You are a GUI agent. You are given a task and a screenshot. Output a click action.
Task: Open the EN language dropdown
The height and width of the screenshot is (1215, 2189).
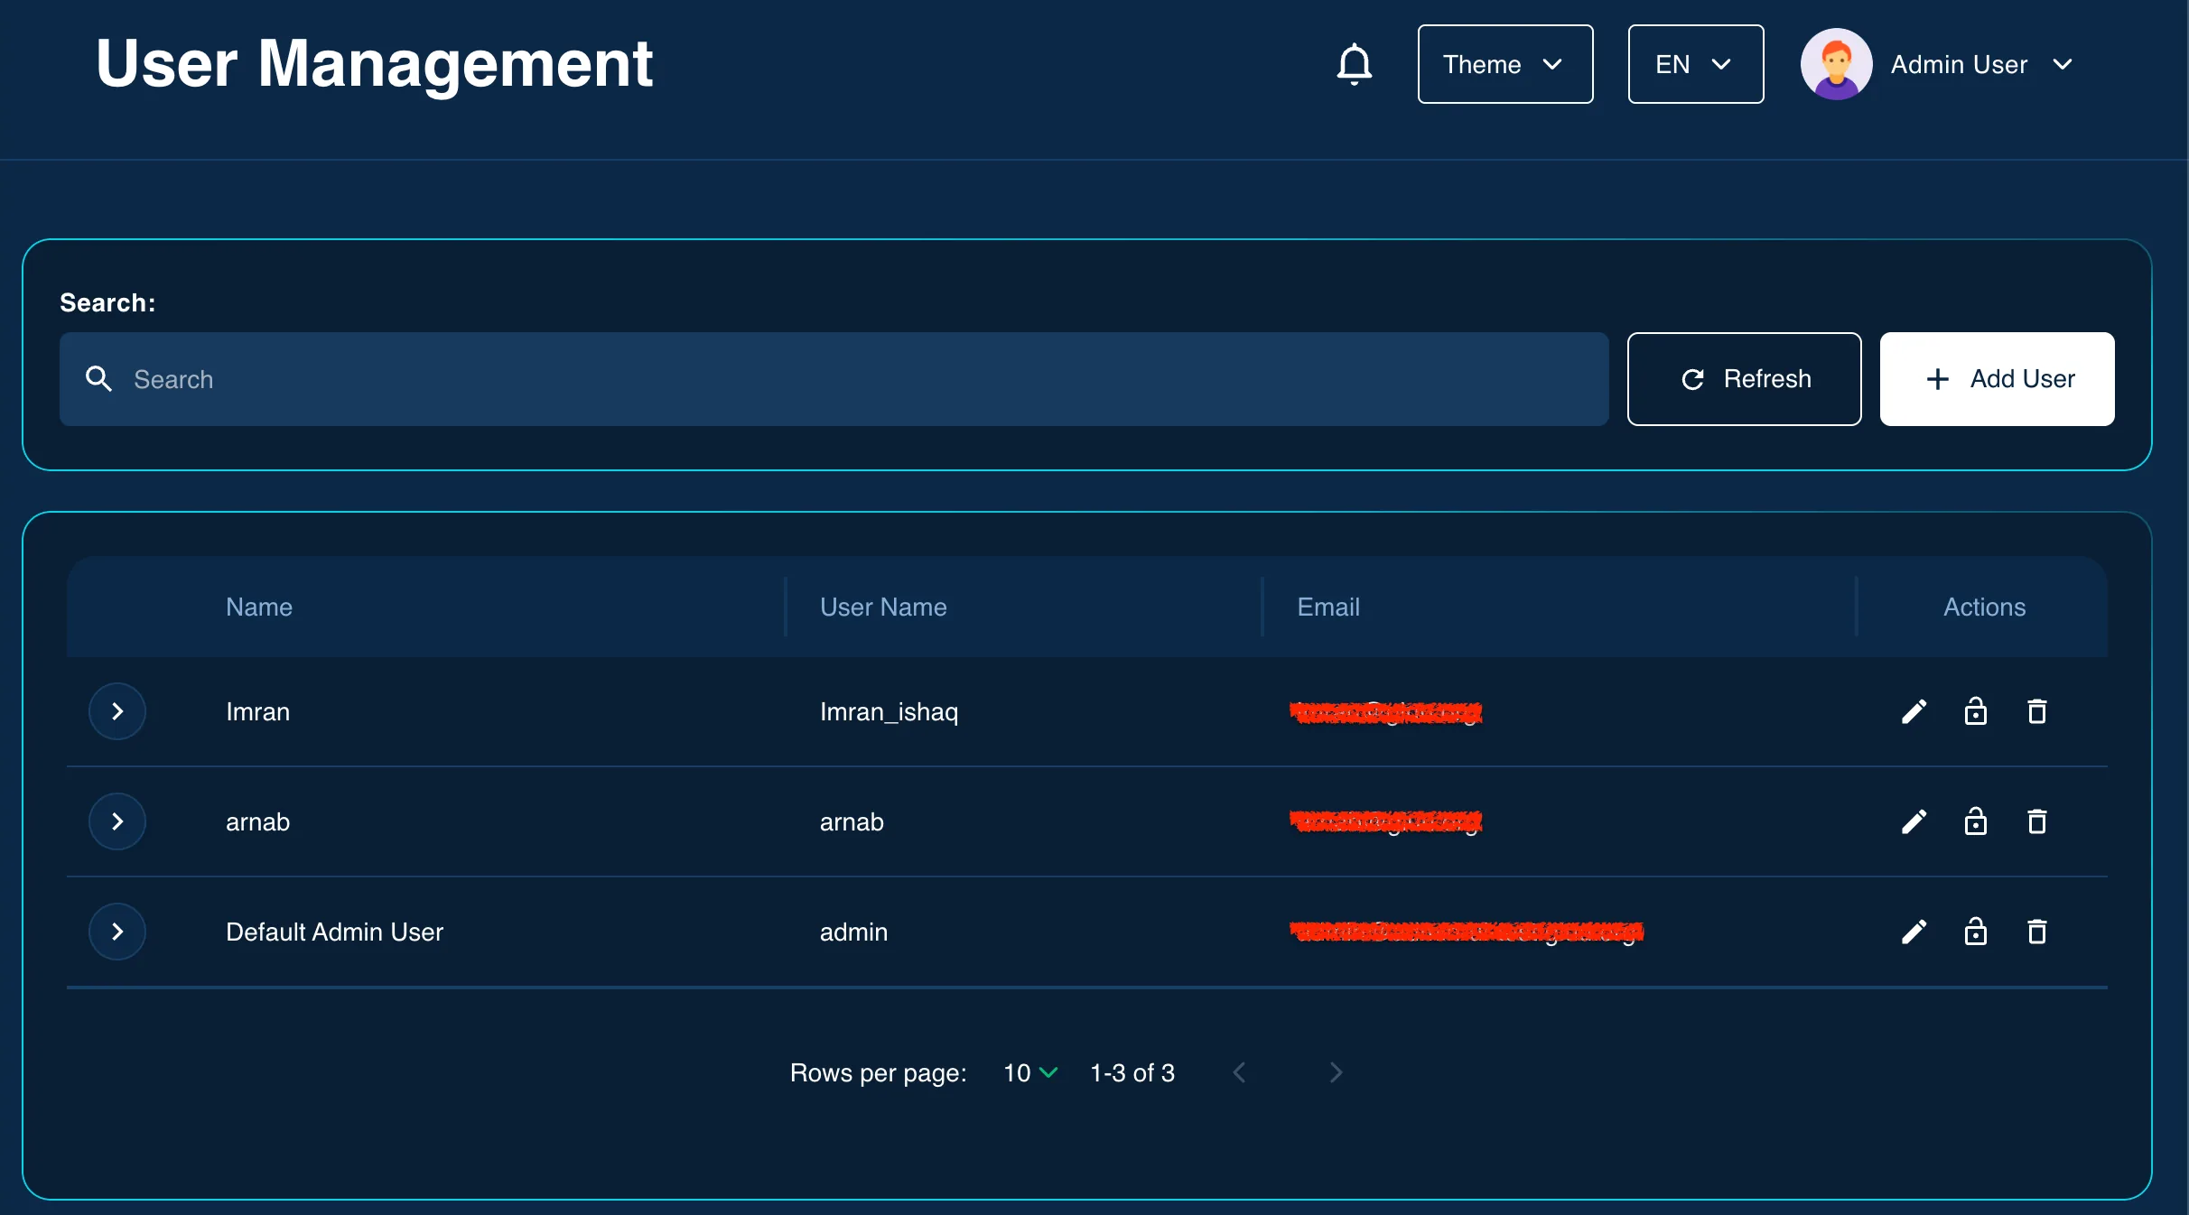(x=1695, y=64)
